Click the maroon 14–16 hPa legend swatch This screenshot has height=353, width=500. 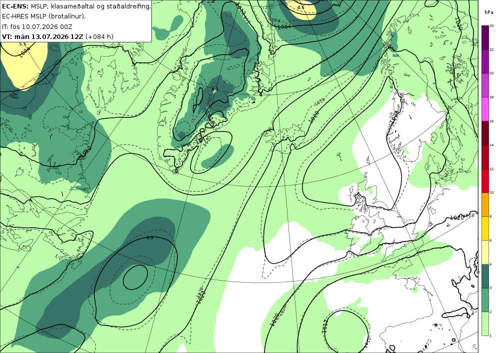click(485, 133)
